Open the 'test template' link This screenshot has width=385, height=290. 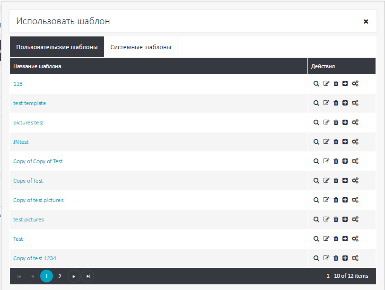30,103
